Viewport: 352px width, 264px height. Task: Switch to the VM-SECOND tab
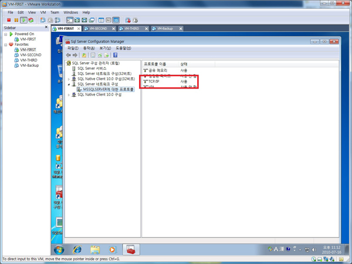click(99, 29)
